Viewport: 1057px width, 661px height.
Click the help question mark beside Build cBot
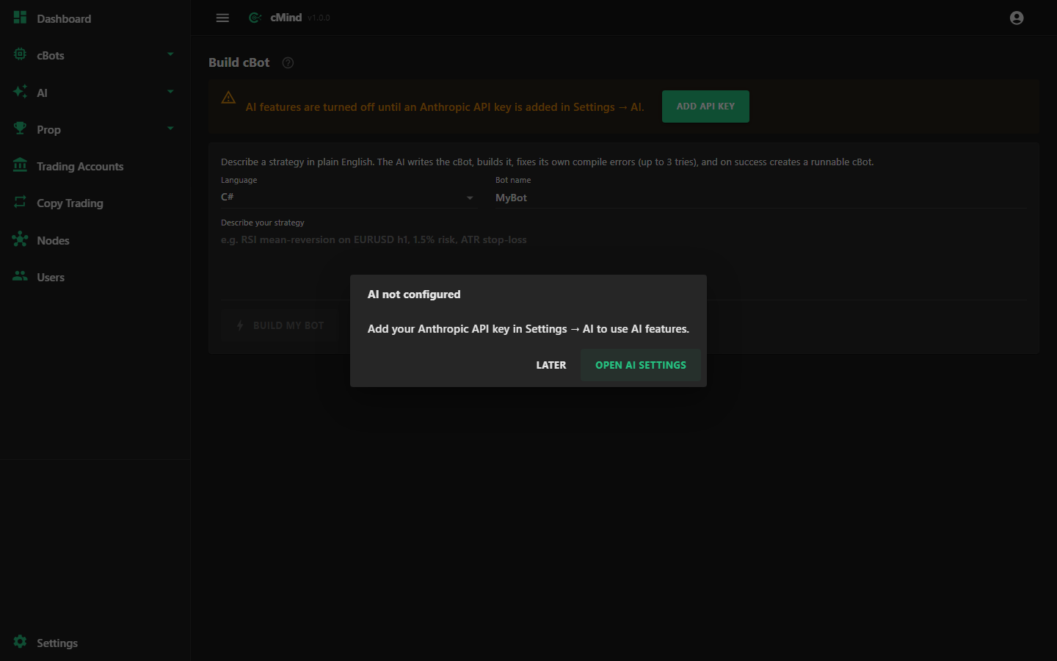pyautogui.click(x=288, y=62)
